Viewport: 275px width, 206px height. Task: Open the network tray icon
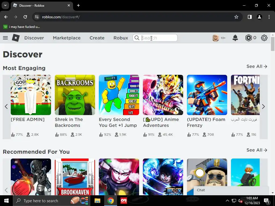click(x=234, y=201)
